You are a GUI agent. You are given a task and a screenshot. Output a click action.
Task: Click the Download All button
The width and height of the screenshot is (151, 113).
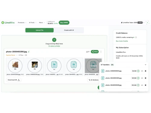point(14,80)
